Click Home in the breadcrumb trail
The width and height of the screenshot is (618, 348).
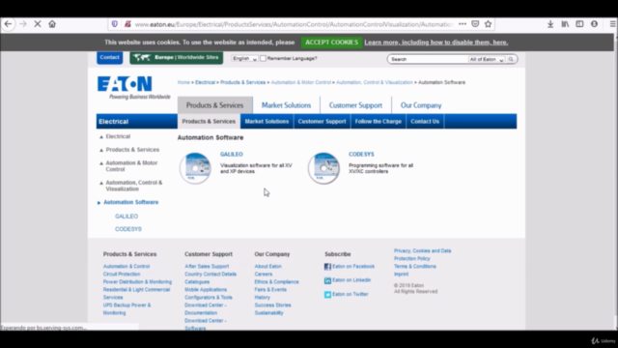tap(183, 82)
